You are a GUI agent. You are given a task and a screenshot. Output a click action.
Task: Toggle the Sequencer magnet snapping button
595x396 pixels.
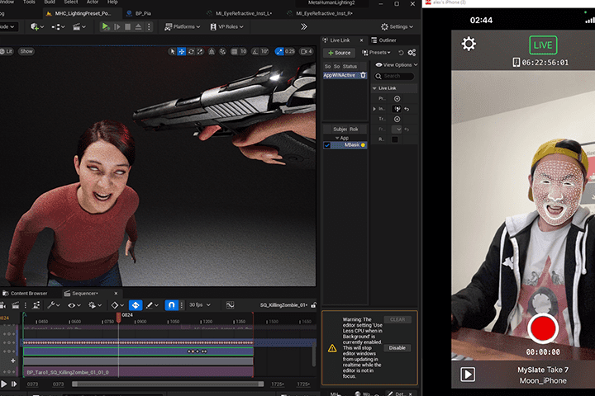[x=171, y=305]
